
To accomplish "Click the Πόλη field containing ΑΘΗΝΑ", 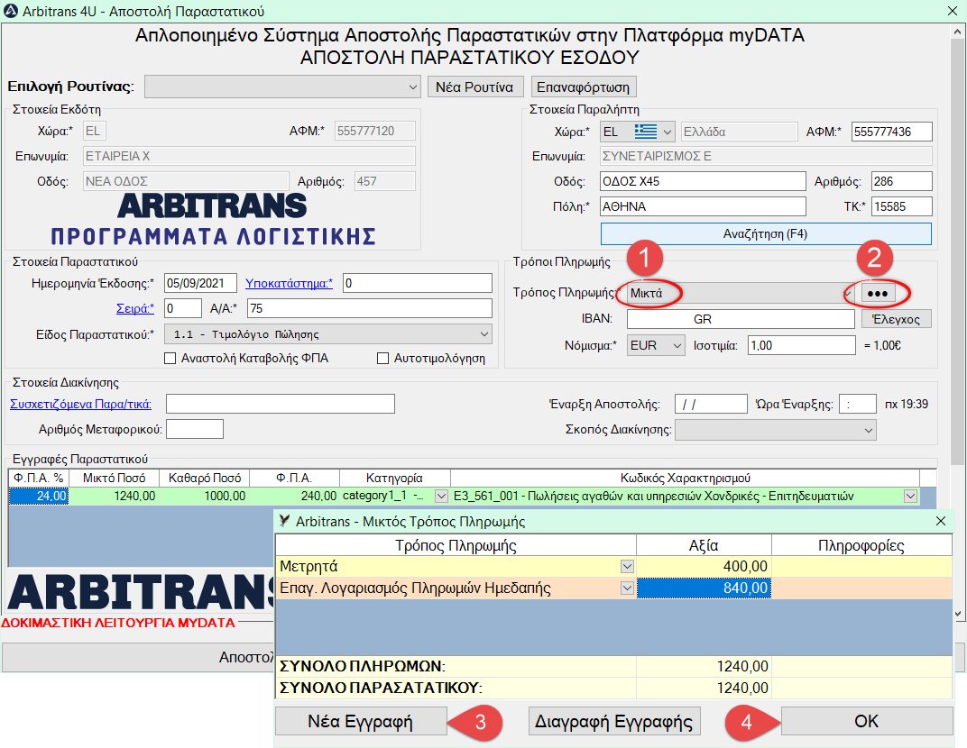I will (x=703, y=206).
